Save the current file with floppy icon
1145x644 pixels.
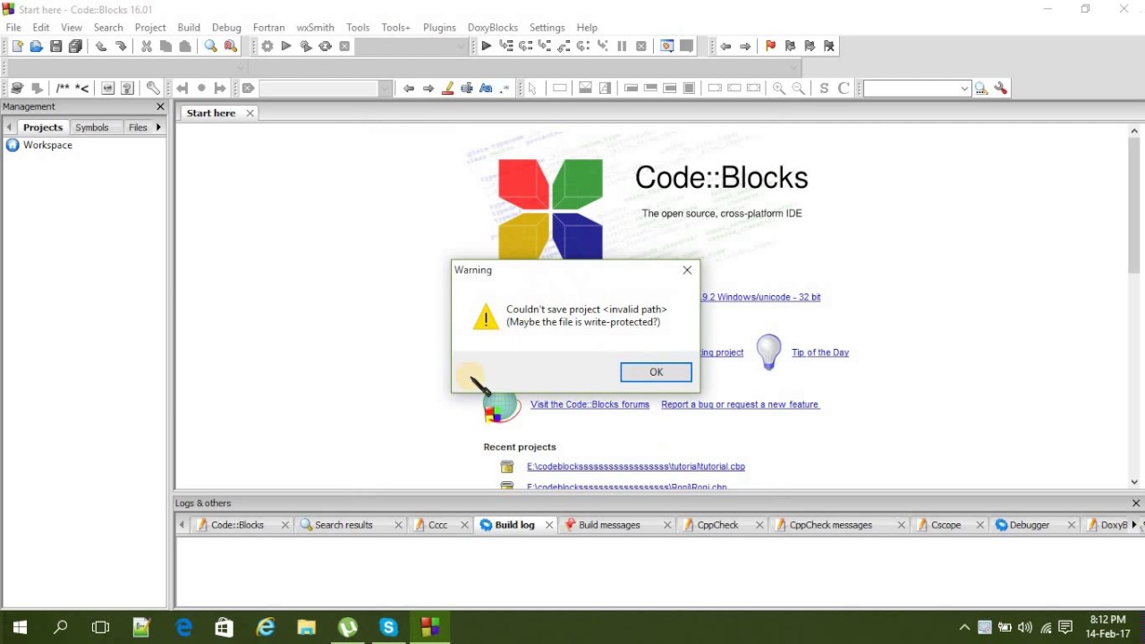[56, 47]
